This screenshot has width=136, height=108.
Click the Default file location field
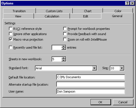click(x=91, y=77)
